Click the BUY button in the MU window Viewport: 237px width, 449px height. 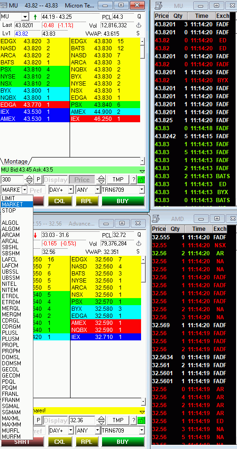click(123, 201)
